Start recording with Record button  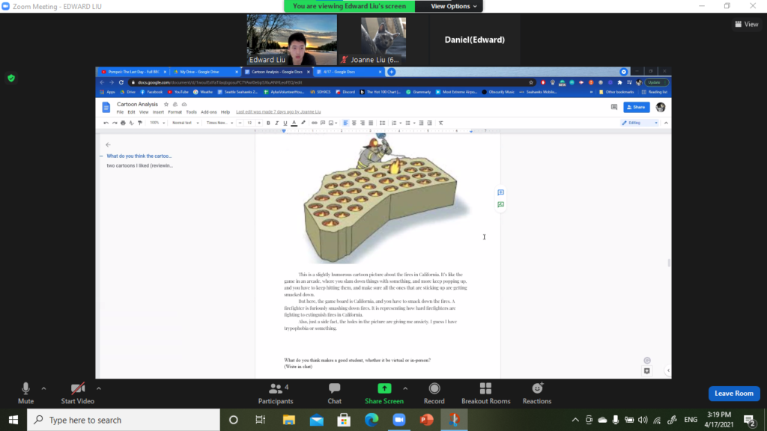point(434,394)
